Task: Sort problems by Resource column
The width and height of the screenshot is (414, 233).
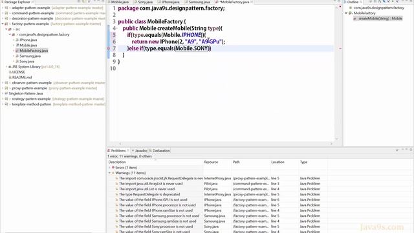Action: (217, 162)
